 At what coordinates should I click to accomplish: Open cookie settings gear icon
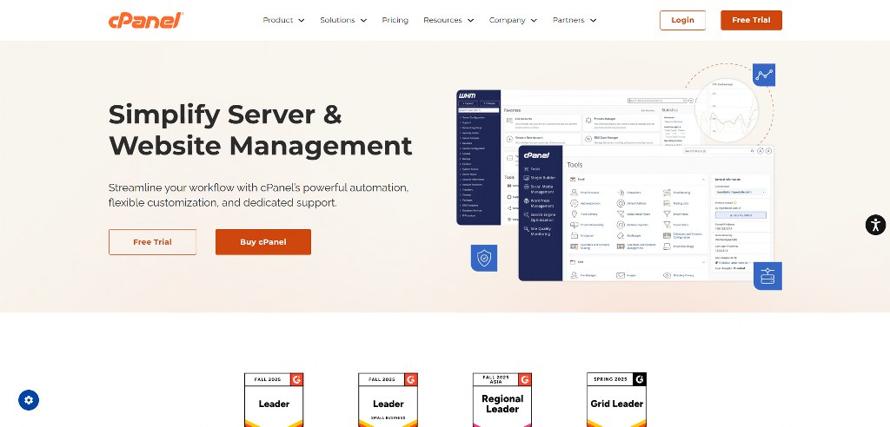[29, 400]
